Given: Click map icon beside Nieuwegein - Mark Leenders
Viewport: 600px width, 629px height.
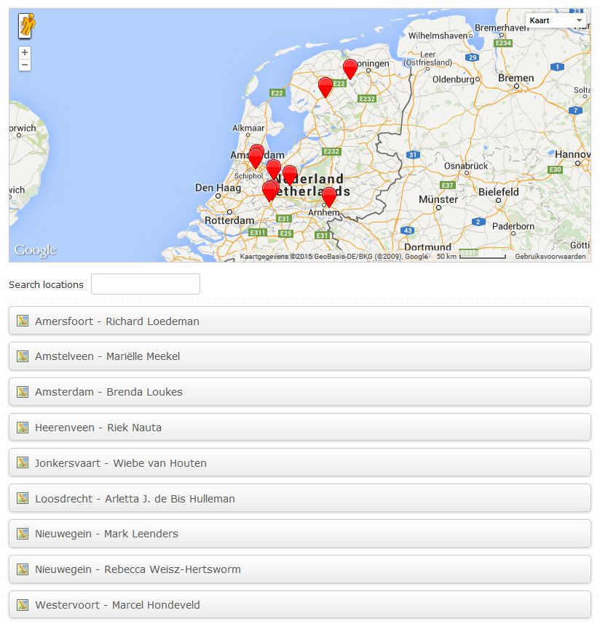Looking at the screenshot, I should click(23, 534).
